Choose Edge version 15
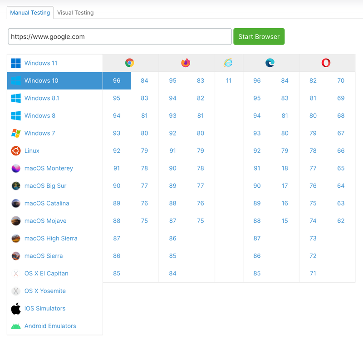The image size is (363, 345). point(285,221)
